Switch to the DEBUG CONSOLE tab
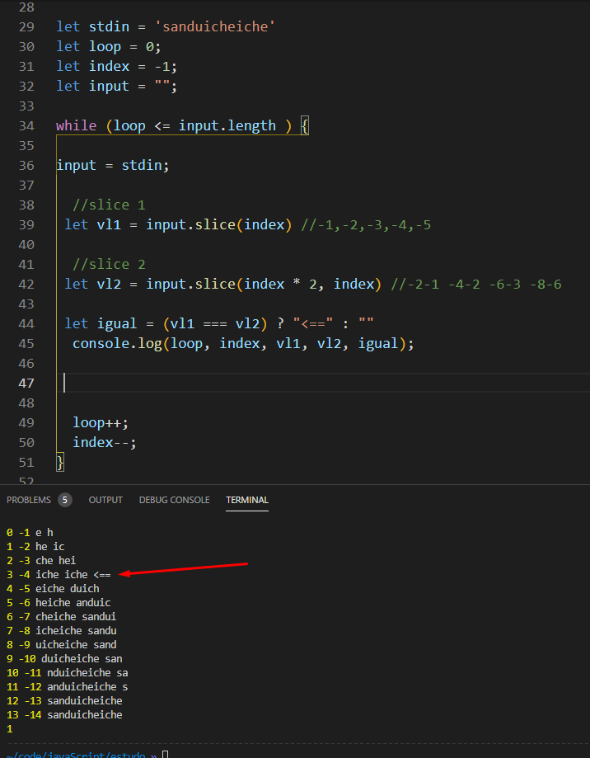Viewport: 590px width, 758px height. coord(175,500)
